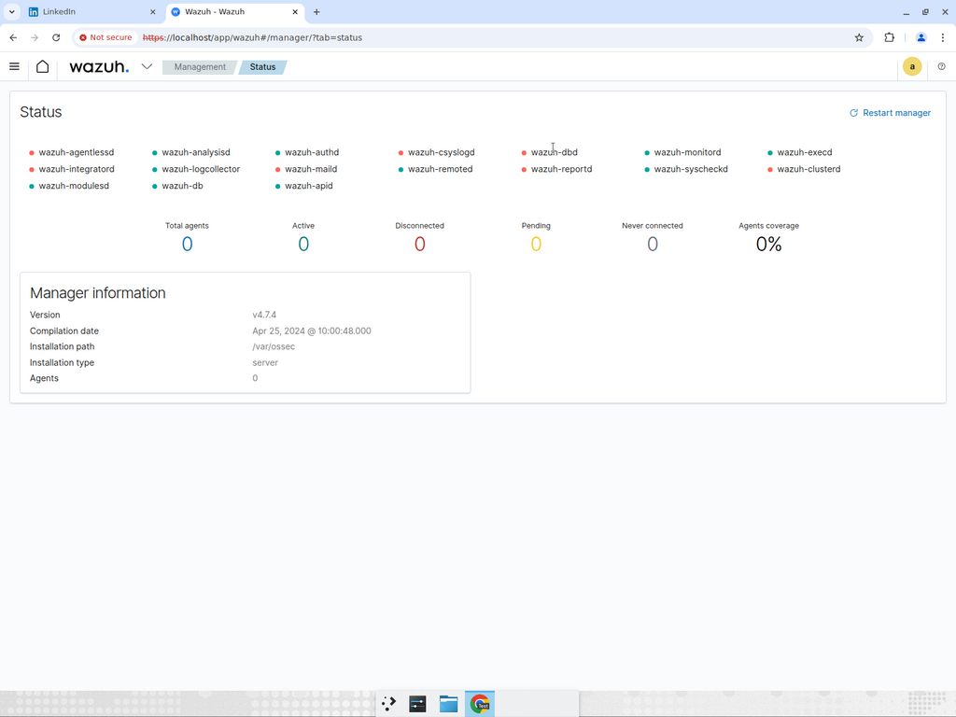
Task: Open the user avatar 'a' menu
Action: 912,66
